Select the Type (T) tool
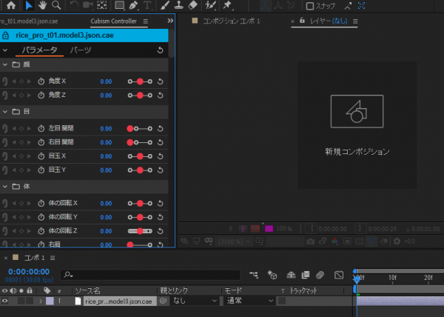Screen dimensions: 444x317 148,5
